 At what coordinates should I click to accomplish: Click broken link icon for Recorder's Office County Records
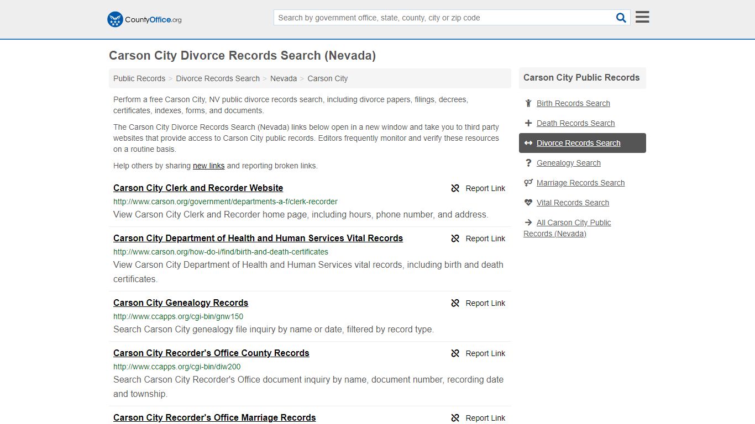(x=455, y=353)
